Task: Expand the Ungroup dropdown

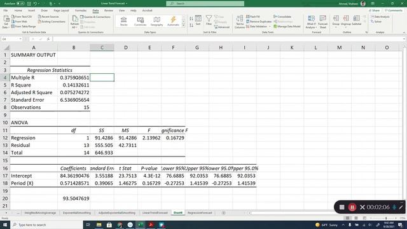Action: [346, 27]
